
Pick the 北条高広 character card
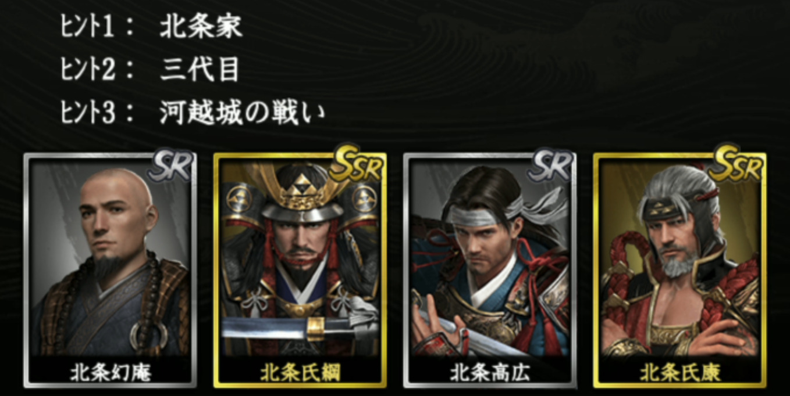(x=489, y=270)
